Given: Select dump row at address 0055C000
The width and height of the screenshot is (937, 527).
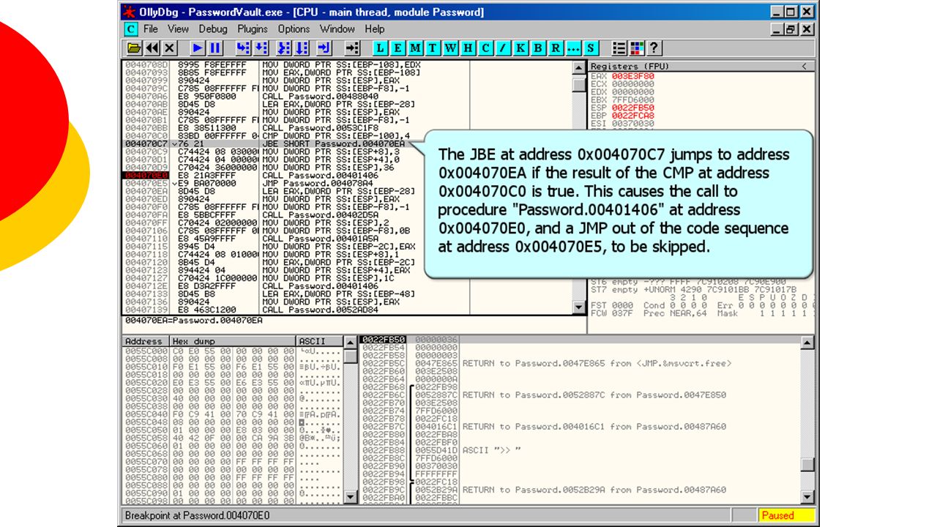Looking at the screenshot, I should [x=233, y=351].
